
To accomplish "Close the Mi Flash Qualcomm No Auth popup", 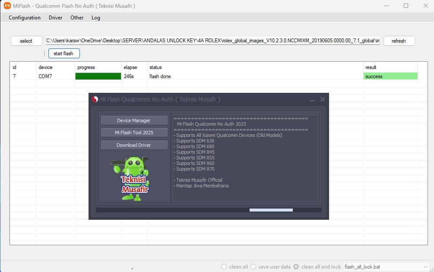I will (x=322, y=100).
